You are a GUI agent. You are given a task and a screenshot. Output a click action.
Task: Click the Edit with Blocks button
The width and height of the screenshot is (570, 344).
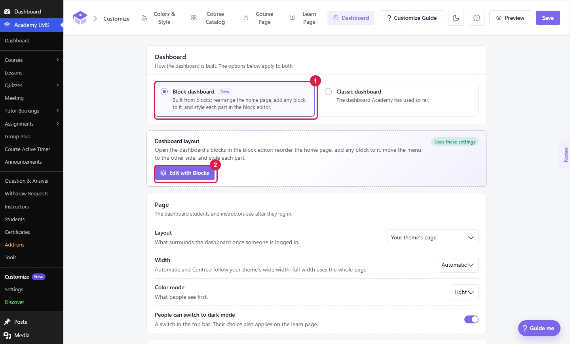pos(185,173)
